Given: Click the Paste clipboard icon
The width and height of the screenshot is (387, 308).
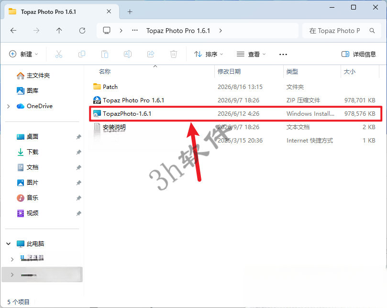Looking at the screenshot, I should (105, 54).
